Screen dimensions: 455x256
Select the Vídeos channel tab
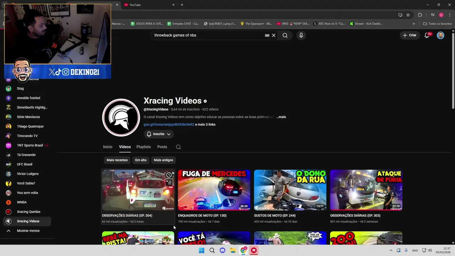point(125,147)
